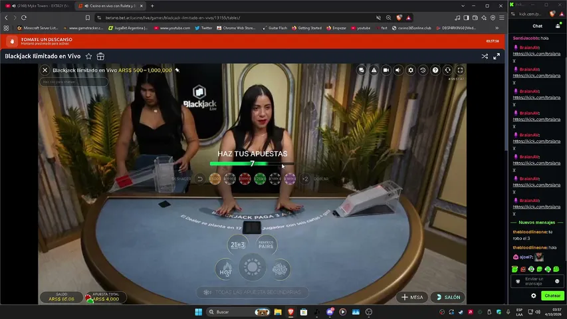Open the game chat icon in video toolbar
567x319 pixels.
361,70
